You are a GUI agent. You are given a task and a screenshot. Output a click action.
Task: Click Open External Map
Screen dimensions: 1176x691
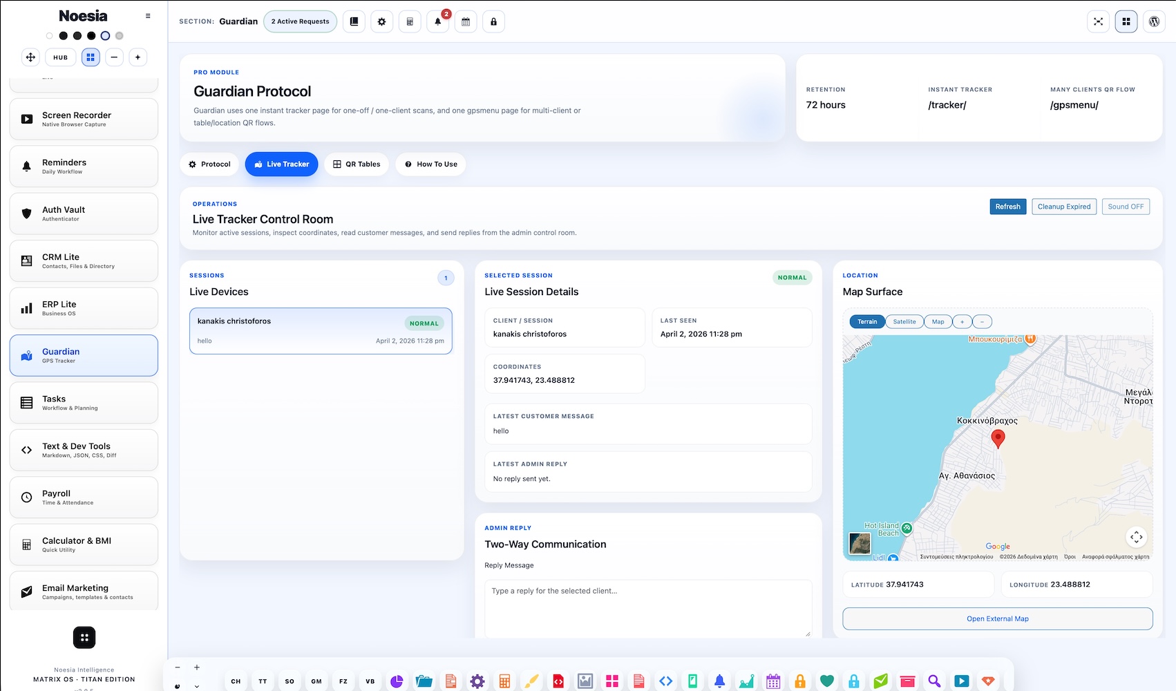point(998,618)
